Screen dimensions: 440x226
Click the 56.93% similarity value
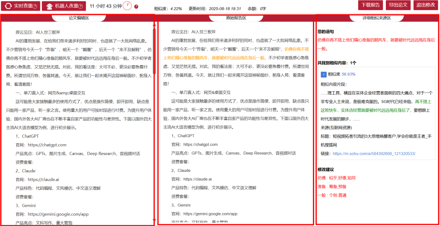pyautogui.click(x=348, y=75)
